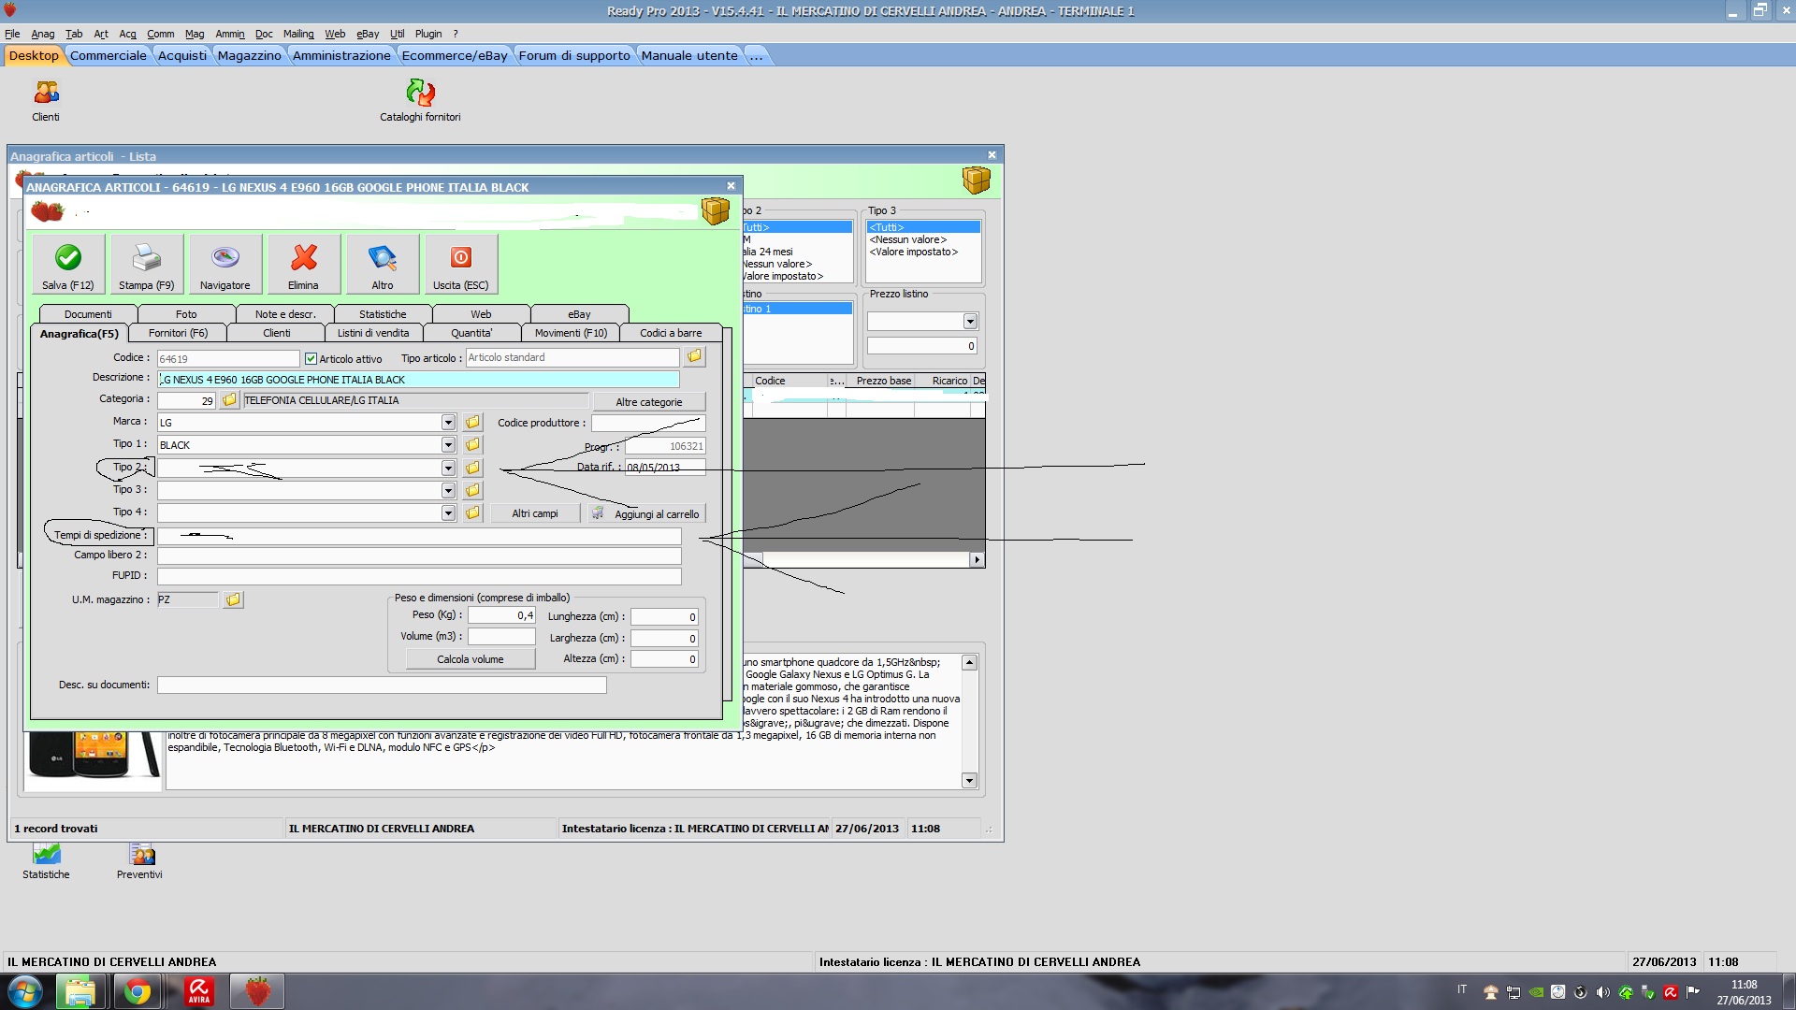Expand Tipo 3 dropdown
The width and height of the screenshot is (1796, 1010).
pyautogui.click(x=448, y=490)
